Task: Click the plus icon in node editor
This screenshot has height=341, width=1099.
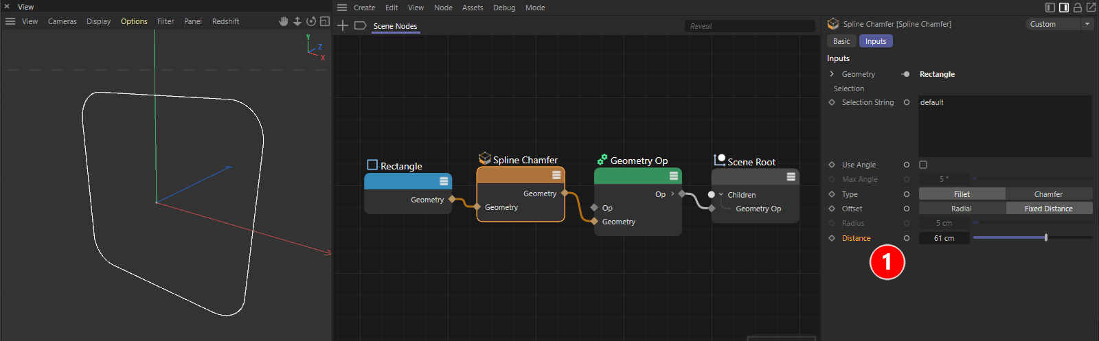Action: click(343, 26)
